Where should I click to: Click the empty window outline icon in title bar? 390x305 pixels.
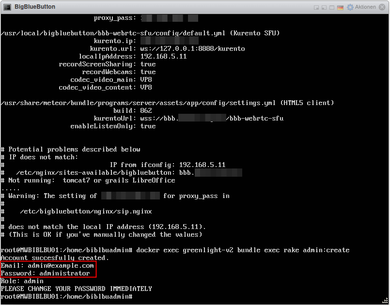(332, 7)
